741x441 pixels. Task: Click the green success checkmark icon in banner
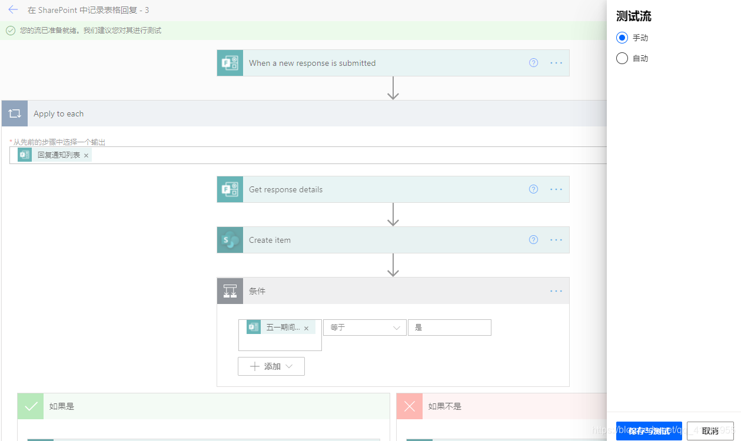point(11,31)
